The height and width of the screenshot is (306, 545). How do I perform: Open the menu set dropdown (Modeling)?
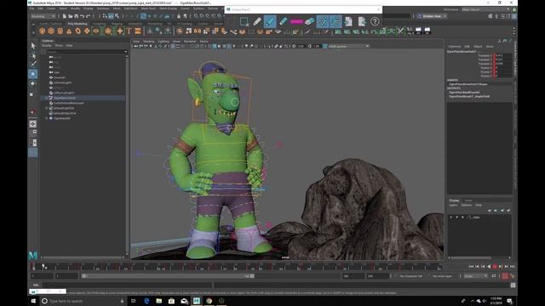pos(43,16)
